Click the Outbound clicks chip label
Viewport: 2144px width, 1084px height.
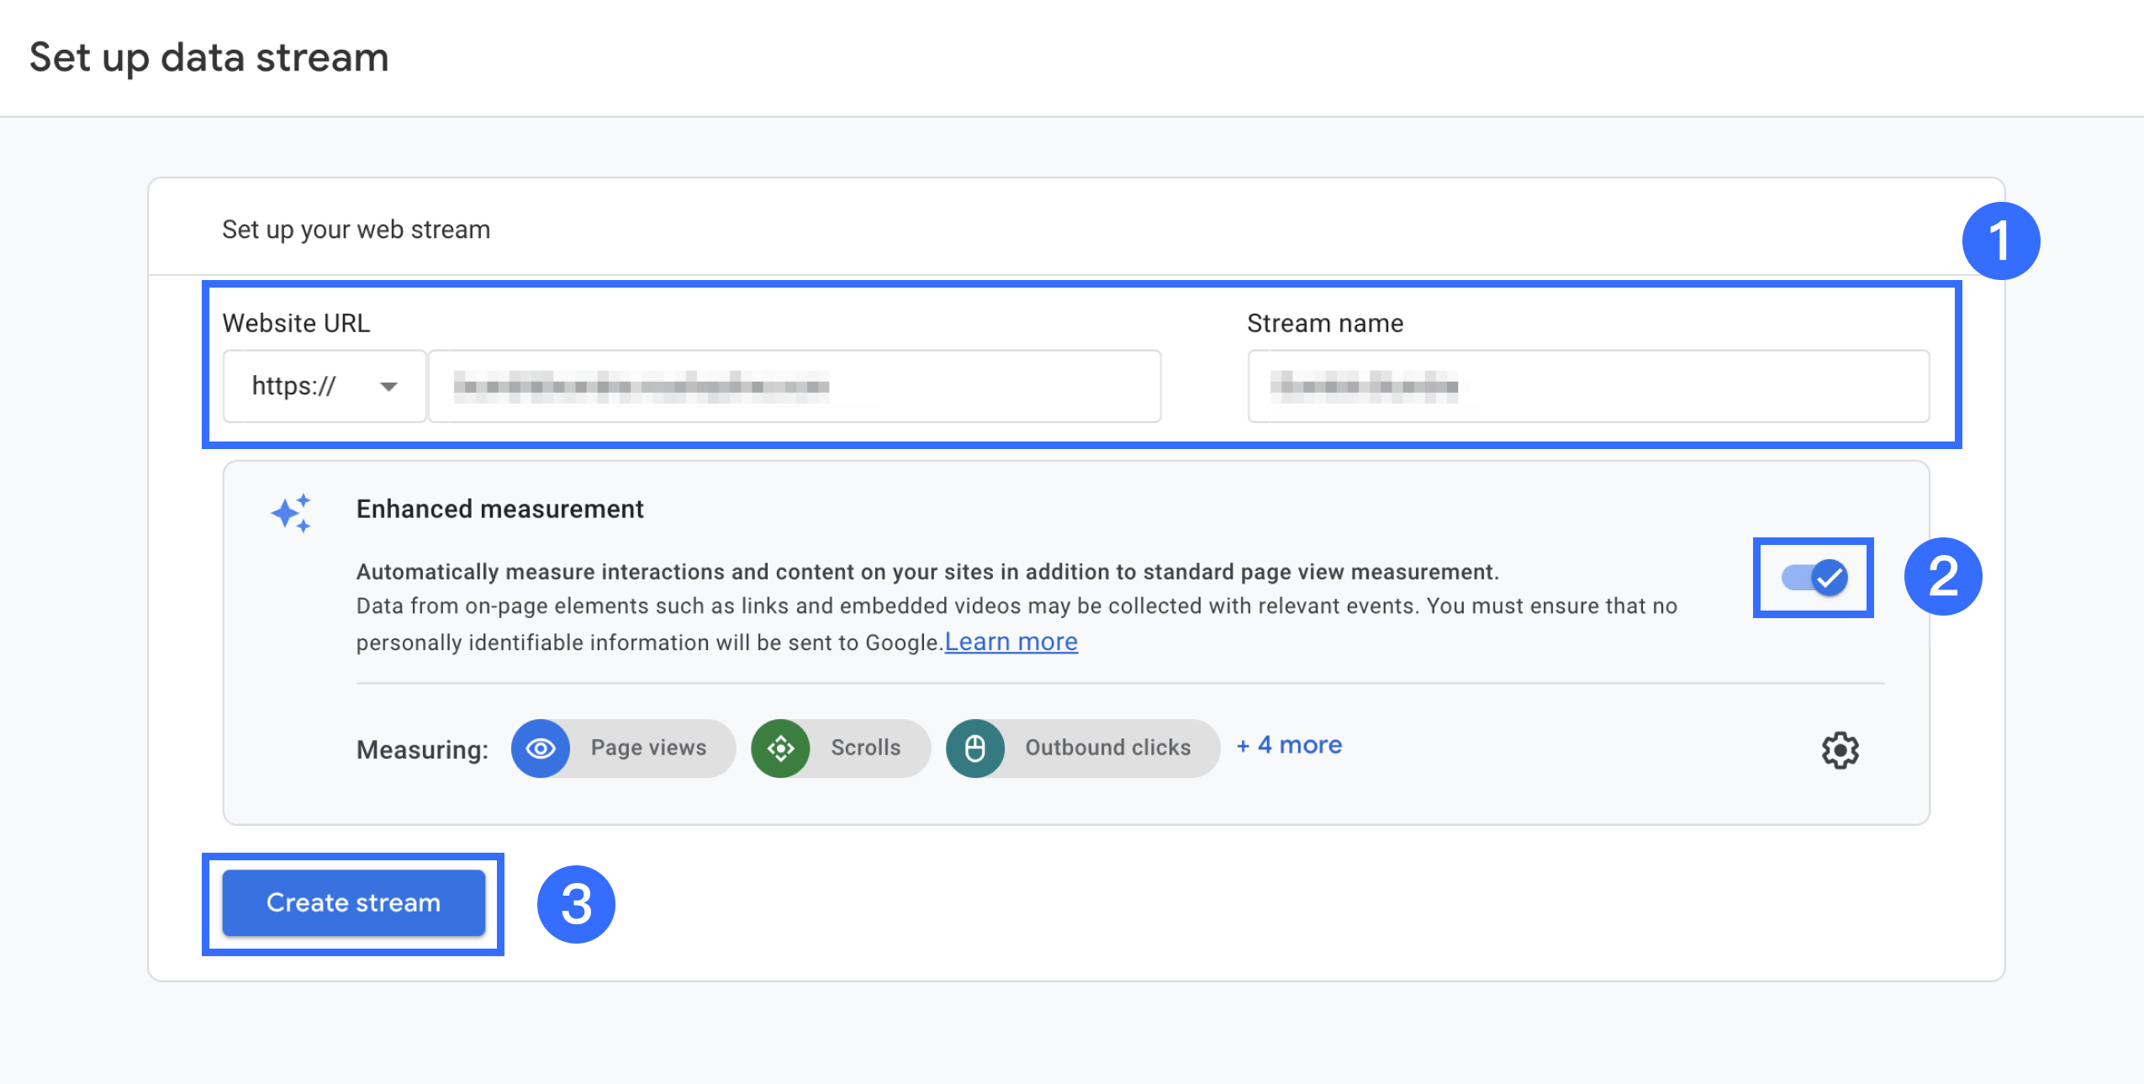tap(1107, 748)
